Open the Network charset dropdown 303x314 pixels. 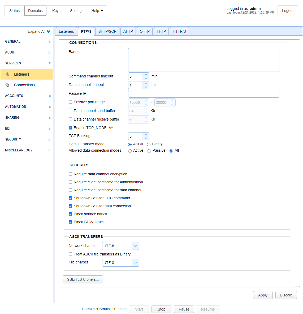(x=136, y=246)
